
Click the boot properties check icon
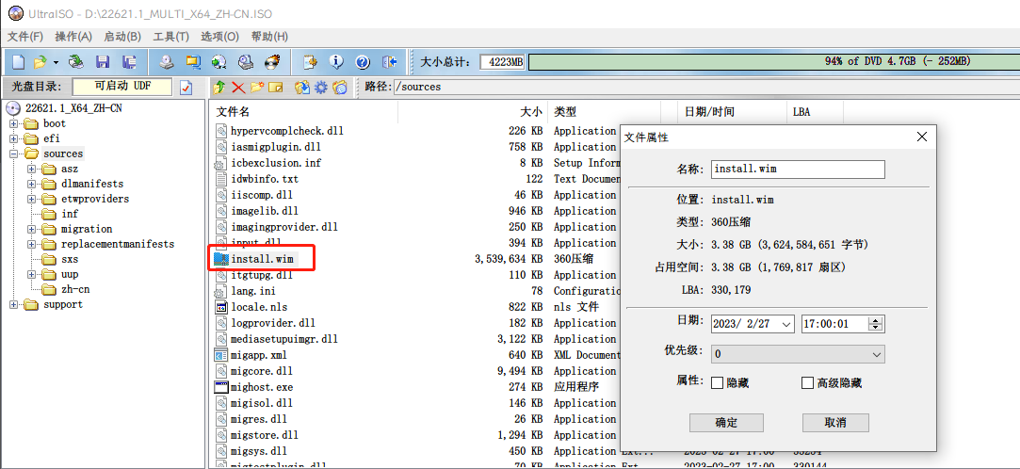click(186, 88)
